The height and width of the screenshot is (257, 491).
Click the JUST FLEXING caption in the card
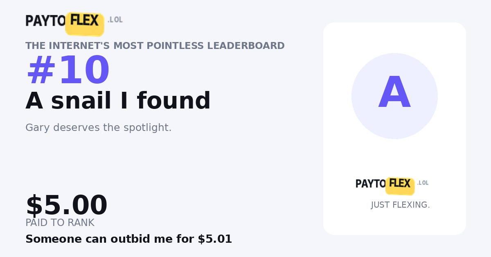pos(400,205)
